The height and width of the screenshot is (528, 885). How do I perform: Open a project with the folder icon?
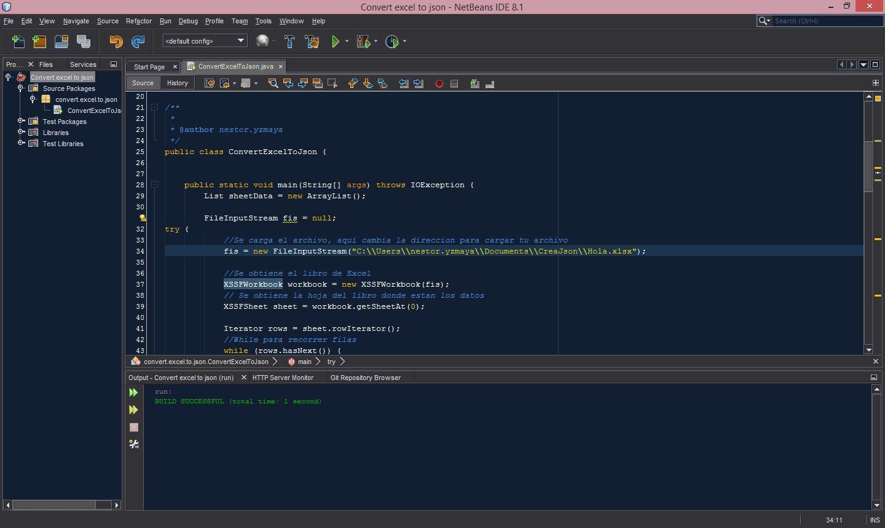(61, 42)
